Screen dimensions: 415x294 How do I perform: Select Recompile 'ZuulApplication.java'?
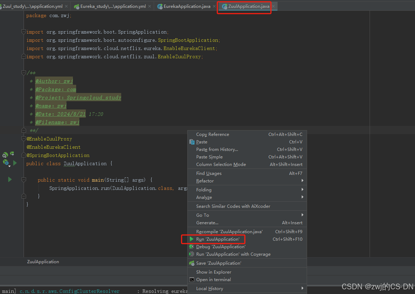247,232
